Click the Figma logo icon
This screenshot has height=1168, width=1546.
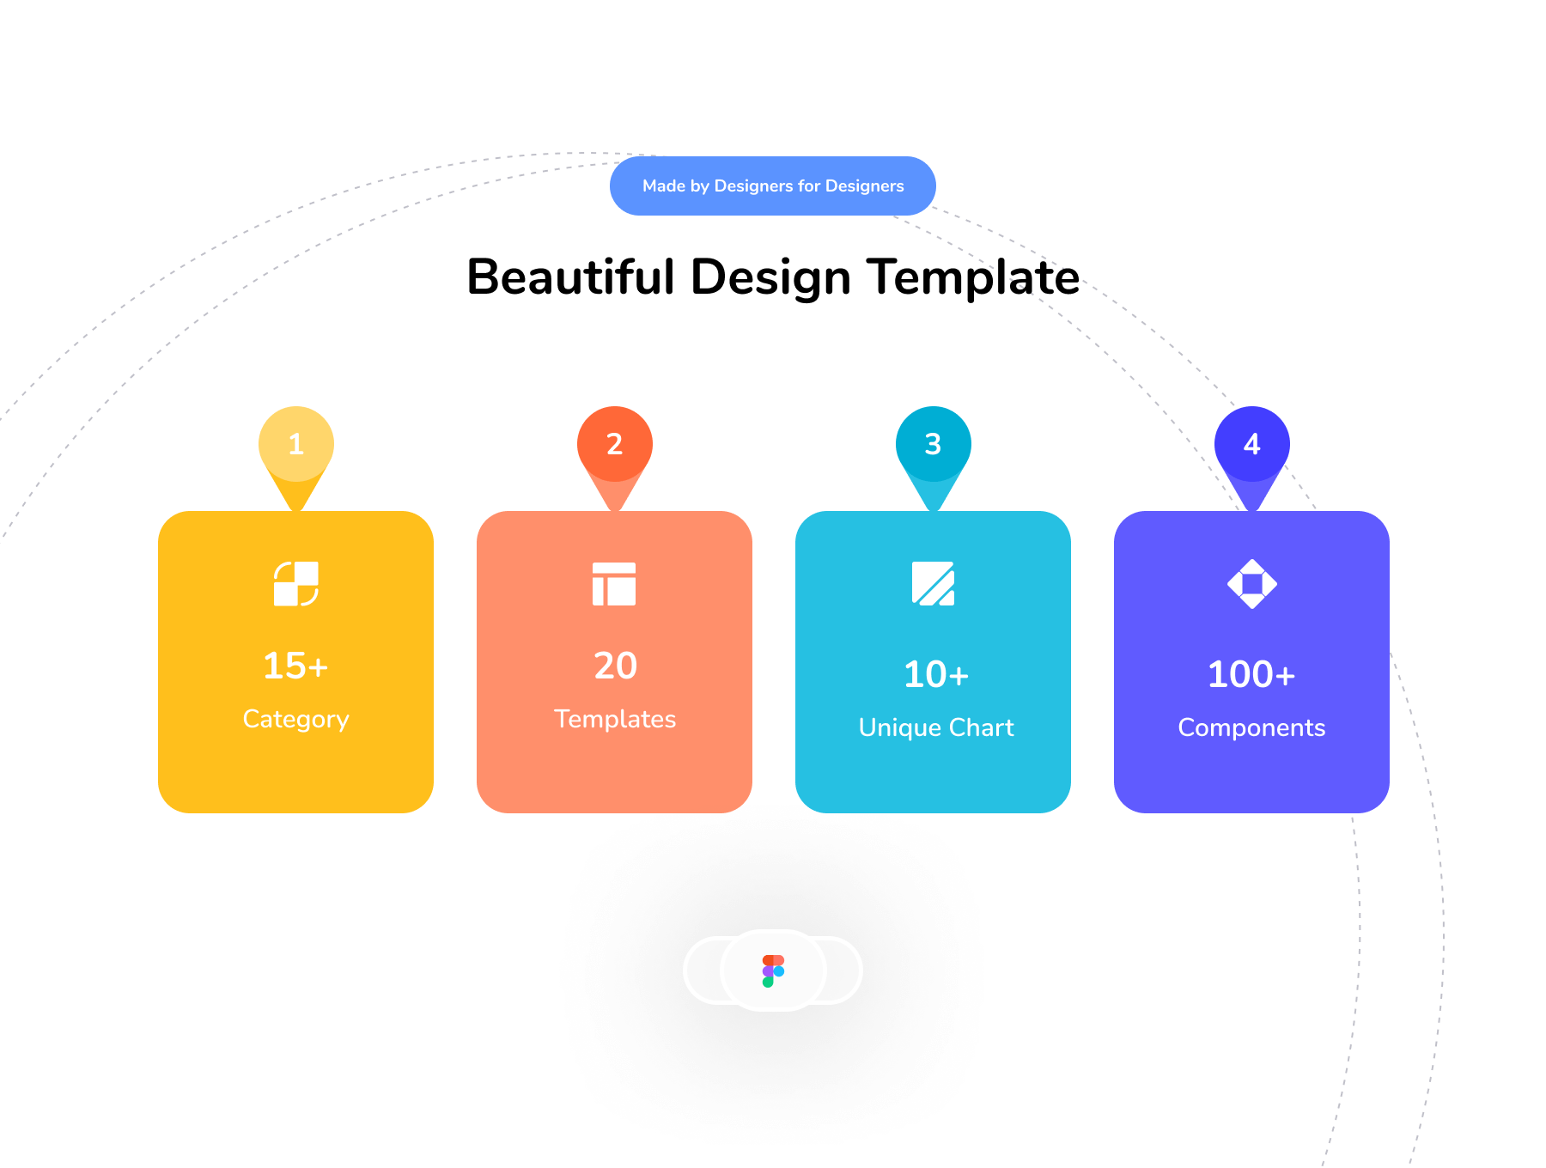pos(773,970)
